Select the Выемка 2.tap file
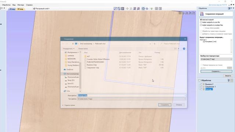This screenshot has height=132, width=235. pyautogui.click(x=91, y=65)
